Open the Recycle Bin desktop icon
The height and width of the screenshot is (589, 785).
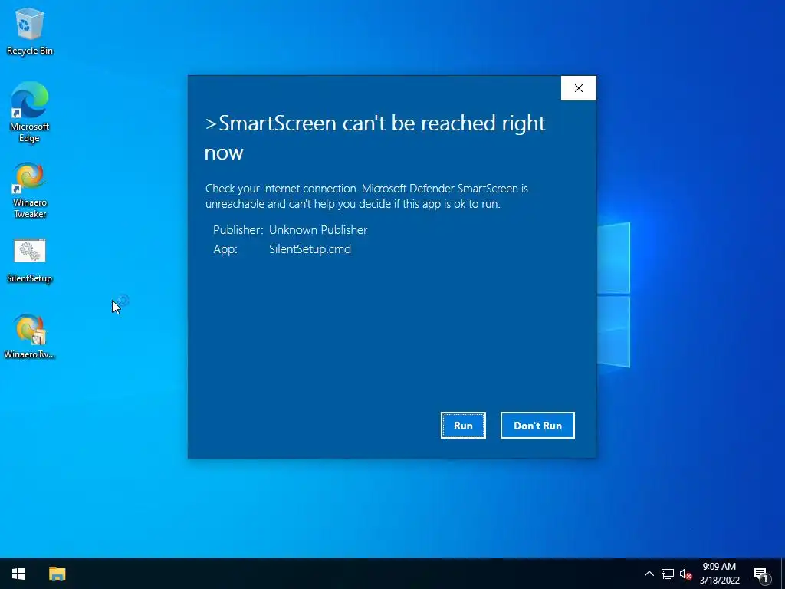(30, 31)
